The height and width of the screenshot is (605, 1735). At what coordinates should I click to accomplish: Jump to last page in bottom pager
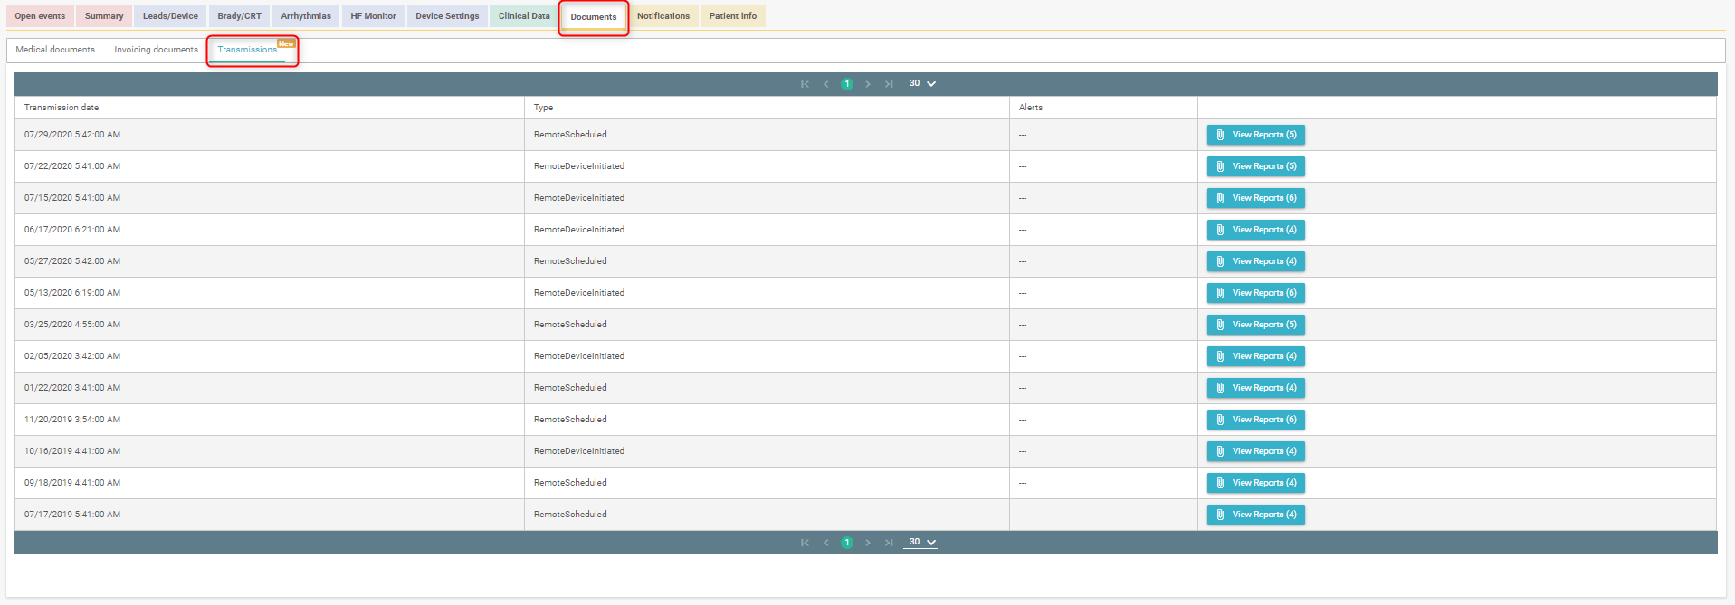tap(889, 543)
